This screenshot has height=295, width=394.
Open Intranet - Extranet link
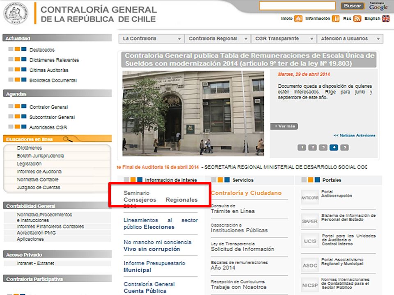pyautogui.click(x=35, y=263)
